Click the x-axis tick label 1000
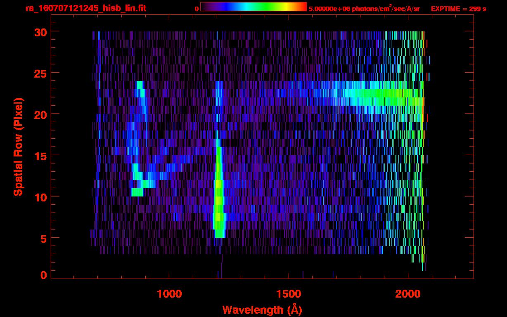 click(169, 294)
